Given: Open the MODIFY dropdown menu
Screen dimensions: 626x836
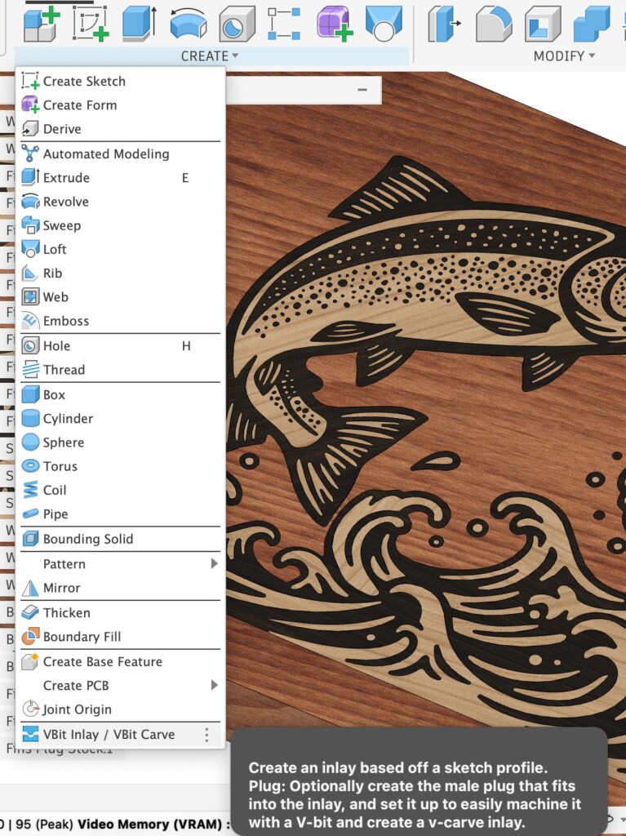Looking at the screenshot, I should point(564,56).
